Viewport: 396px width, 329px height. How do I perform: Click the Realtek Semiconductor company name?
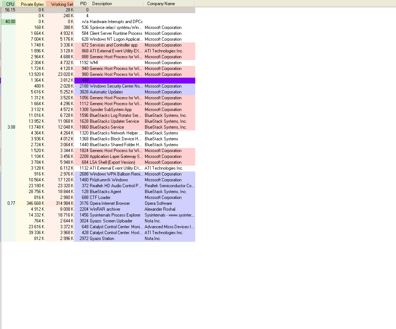pyautogui.click(x=169, y=186)
